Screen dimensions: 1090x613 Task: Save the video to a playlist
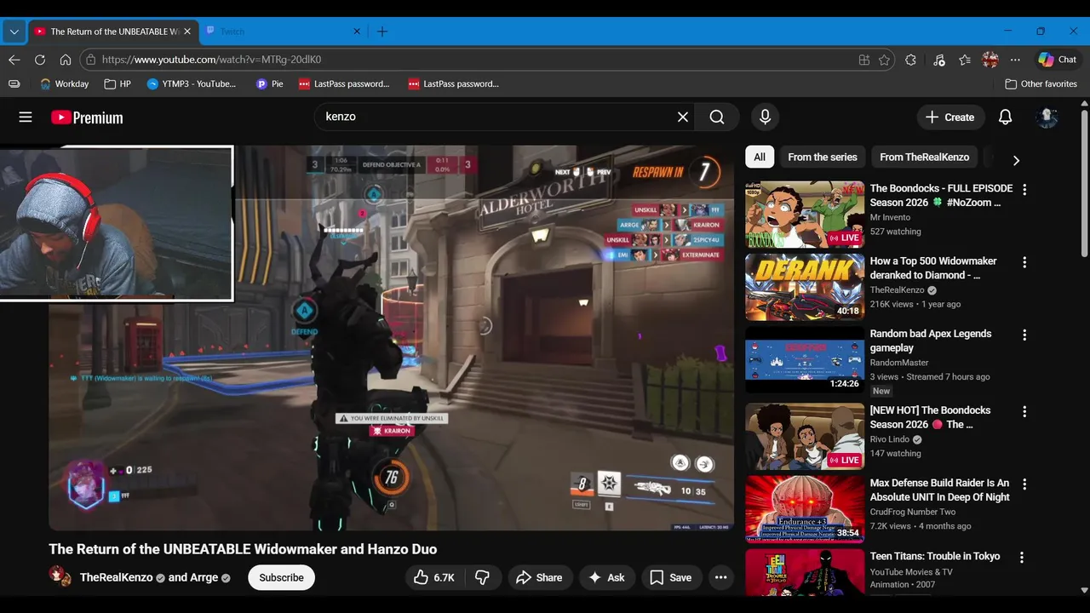[x=671, y=577]
